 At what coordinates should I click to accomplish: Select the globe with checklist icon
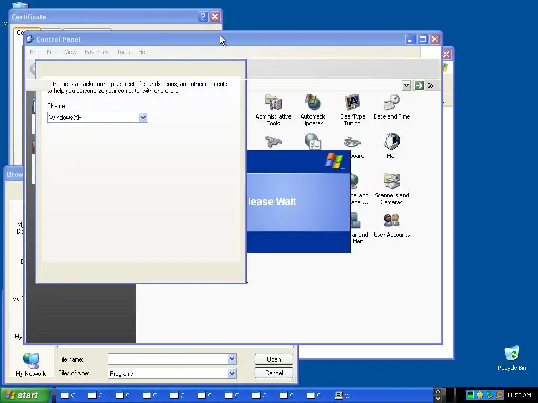pos(313,141)
